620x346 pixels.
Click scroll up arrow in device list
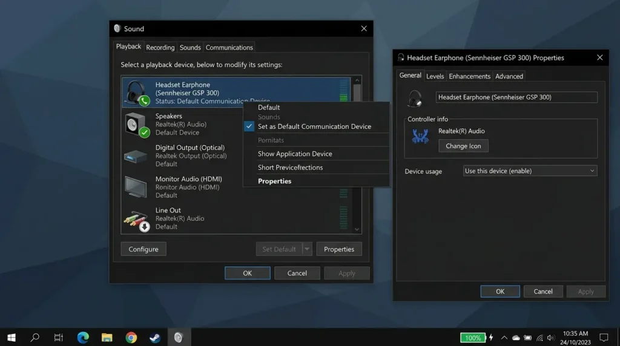pos(357,80)
